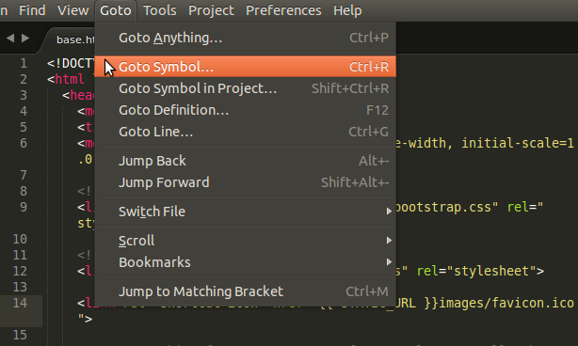Click line number 9 in gutter

click(x=24, y=207)
